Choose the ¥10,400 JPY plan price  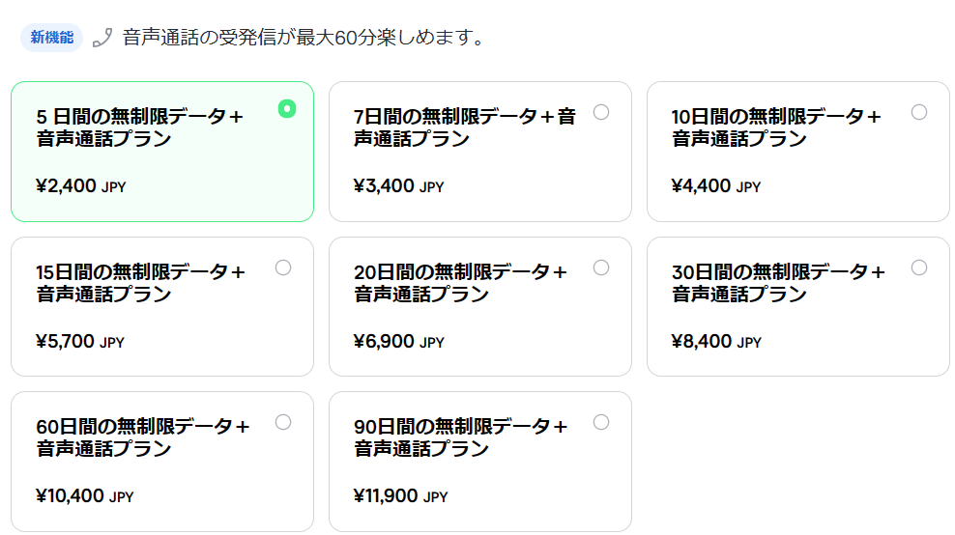pos(85,496)
